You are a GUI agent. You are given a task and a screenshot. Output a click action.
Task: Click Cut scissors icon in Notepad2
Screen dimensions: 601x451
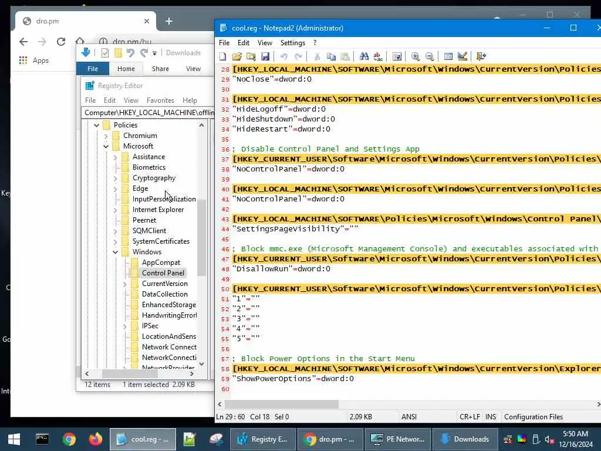(x=317, y=57)
